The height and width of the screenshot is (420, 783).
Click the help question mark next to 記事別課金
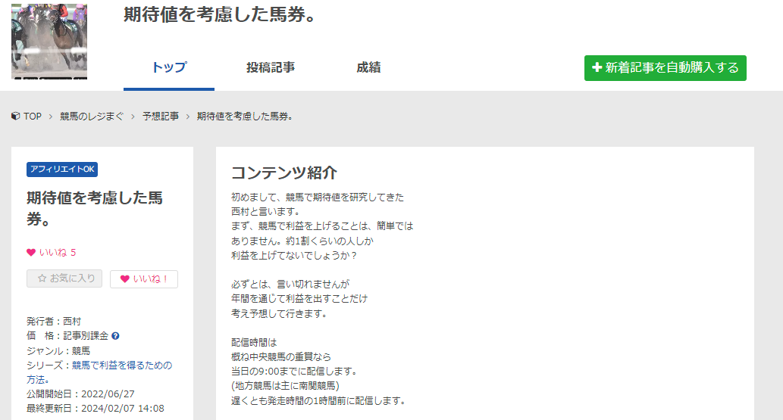[x=115, y=336]
